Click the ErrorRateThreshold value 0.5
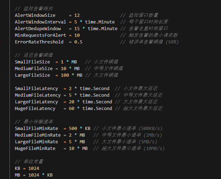The height and width of the screenshot is (179, 221). pyautogui.click(x=78, y=42)
